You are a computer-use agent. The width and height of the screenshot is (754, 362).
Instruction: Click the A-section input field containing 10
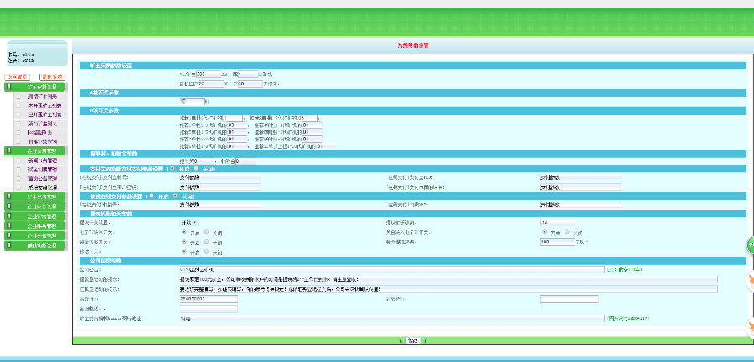click(x=193, y=101)
